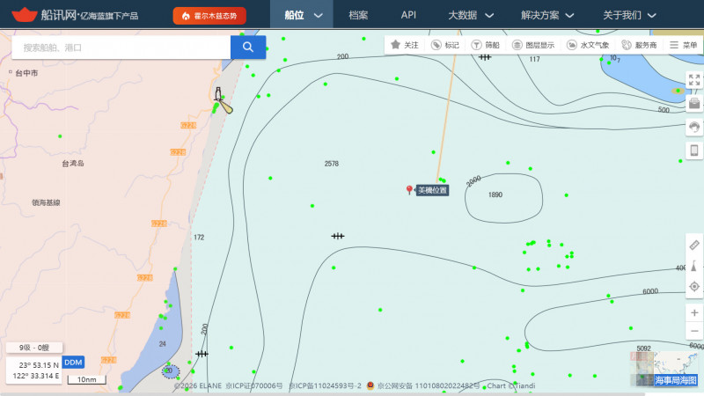Open 图层显示 layer display options

tap(533, 45)
